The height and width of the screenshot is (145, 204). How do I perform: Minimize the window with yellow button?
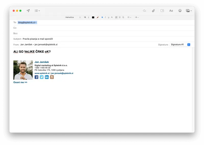pyautogui.click(x=17, y=11)
